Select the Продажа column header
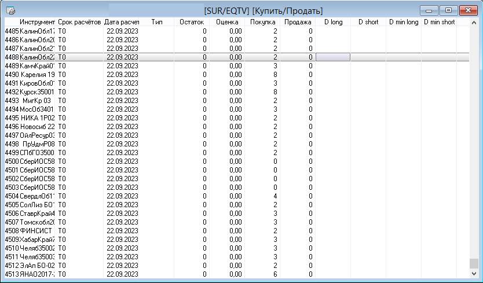Screen dimensions: 483x283 coord(298,22)
